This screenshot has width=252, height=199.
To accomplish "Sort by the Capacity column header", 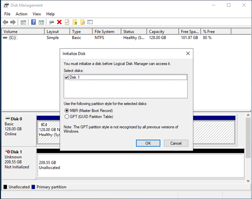I will [163, 31].
